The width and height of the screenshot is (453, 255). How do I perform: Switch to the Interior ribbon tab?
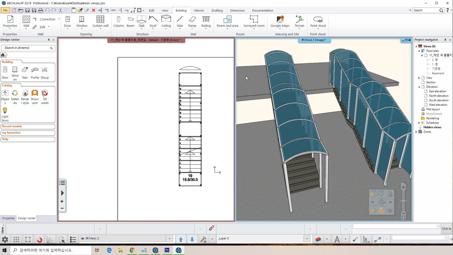199,10
